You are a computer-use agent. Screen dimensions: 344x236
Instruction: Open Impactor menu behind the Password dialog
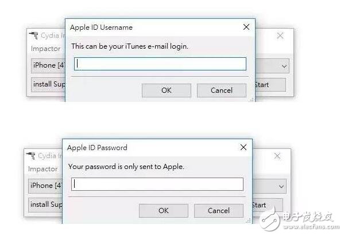point(42,169)
